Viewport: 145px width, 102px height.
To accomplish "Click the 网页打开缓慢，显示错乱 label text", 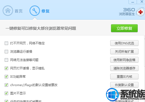I will (x=27, y=68).
